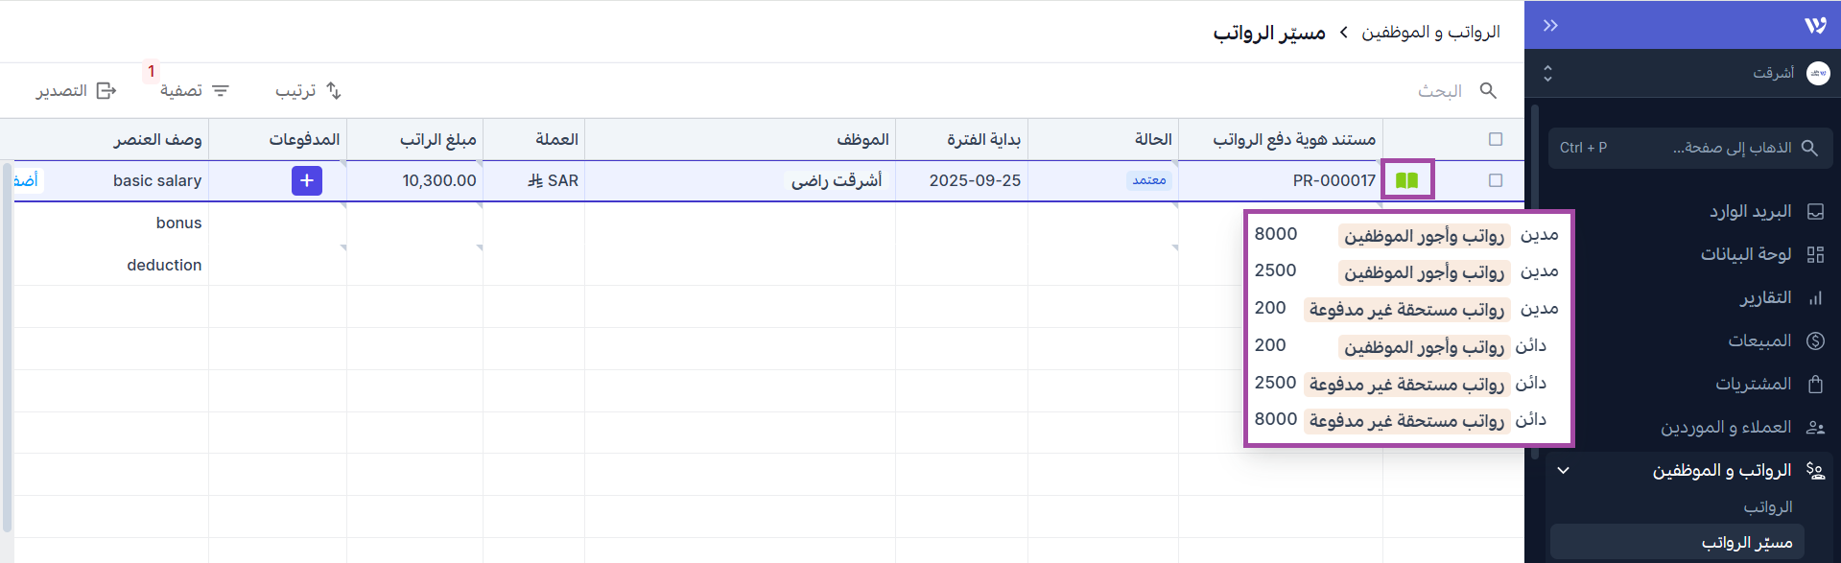Open the company switcher up-down arrows

[x=1547, y=73]
